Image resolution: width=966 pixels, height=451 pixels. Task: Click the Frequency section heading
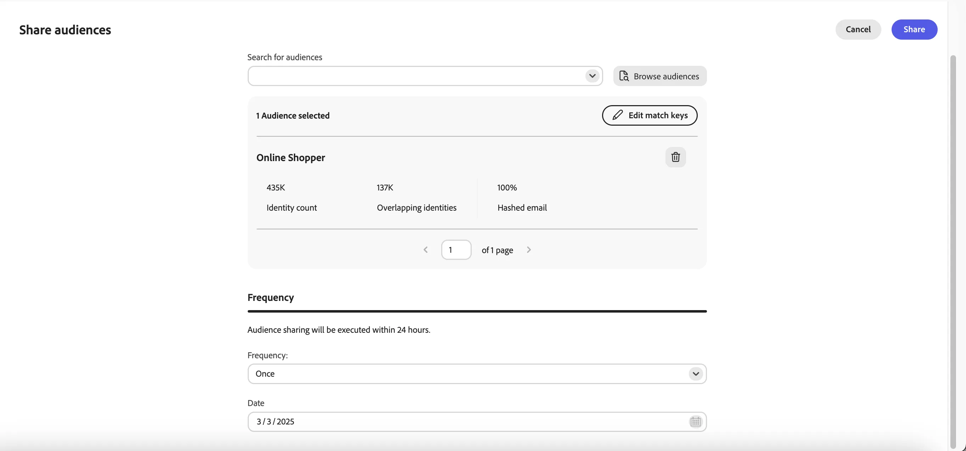(x=271, y=297)
